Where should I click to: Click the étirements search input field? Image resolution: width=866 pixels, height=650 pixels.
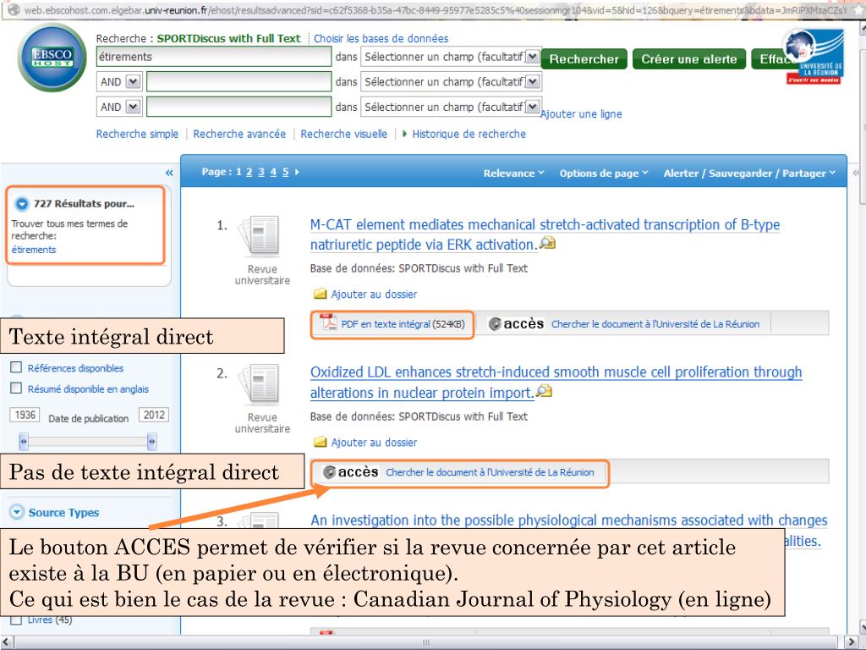click(214, 57)
